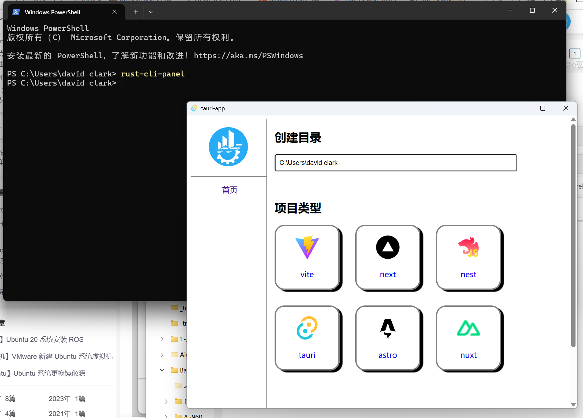The width and height of the screenshot is (583, 418).
Task: Click the PowerShell icon on the tab
Action: coord(16,12)
